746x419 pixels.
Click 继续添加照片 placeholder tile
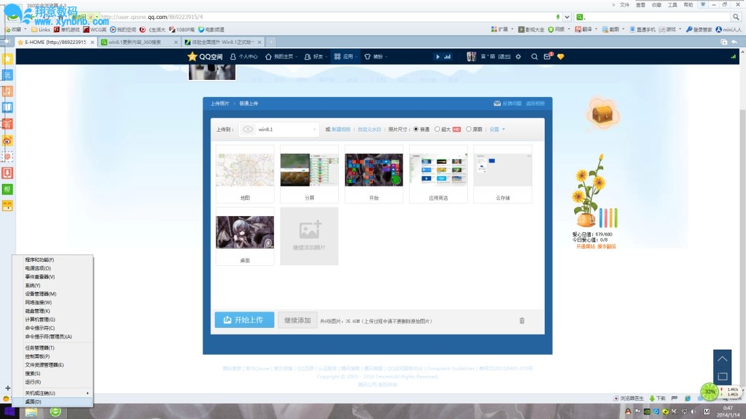click(309, 236)
